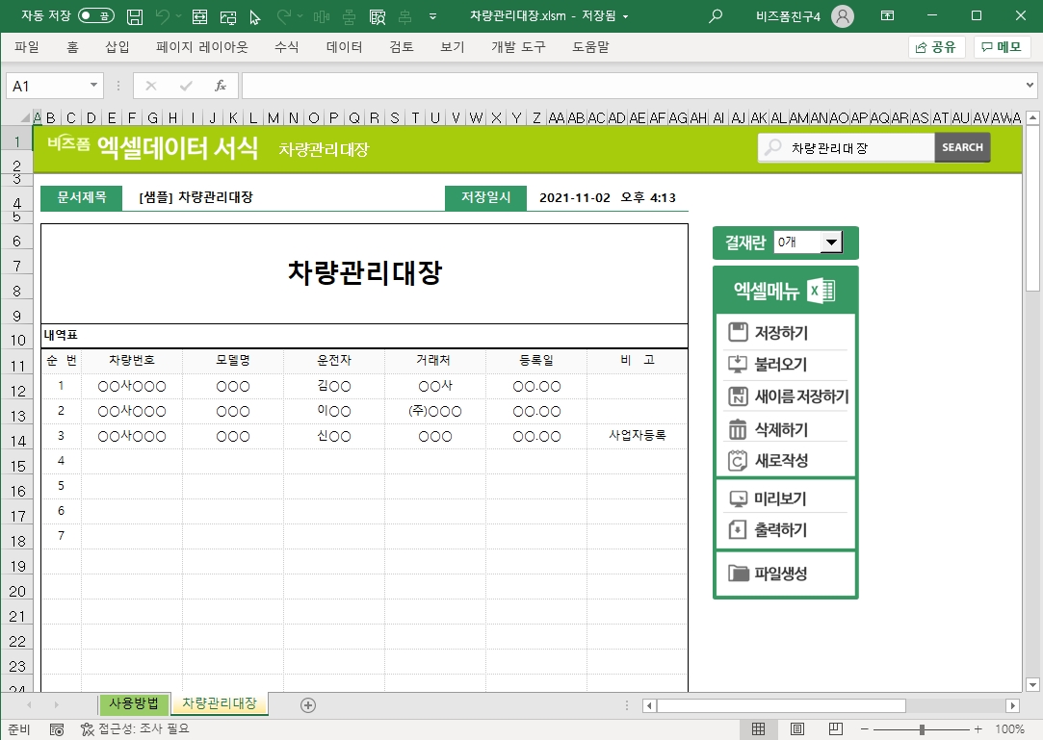
Task: Toggle the 자동 저장 AutoSave switch
Action: pos(95,16)
